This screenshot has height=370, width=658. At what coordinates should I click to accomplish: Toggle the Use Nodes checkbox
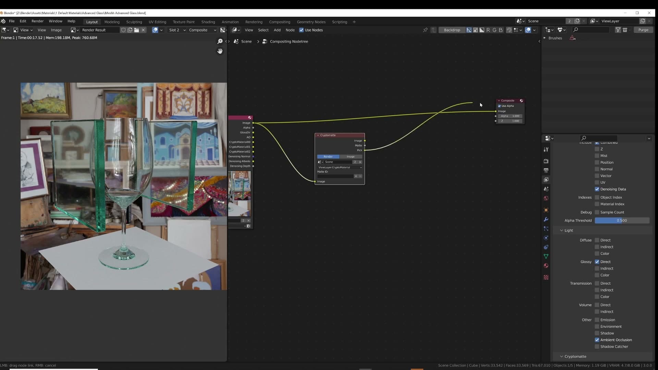pyautogui.click(x=302, y=30)
